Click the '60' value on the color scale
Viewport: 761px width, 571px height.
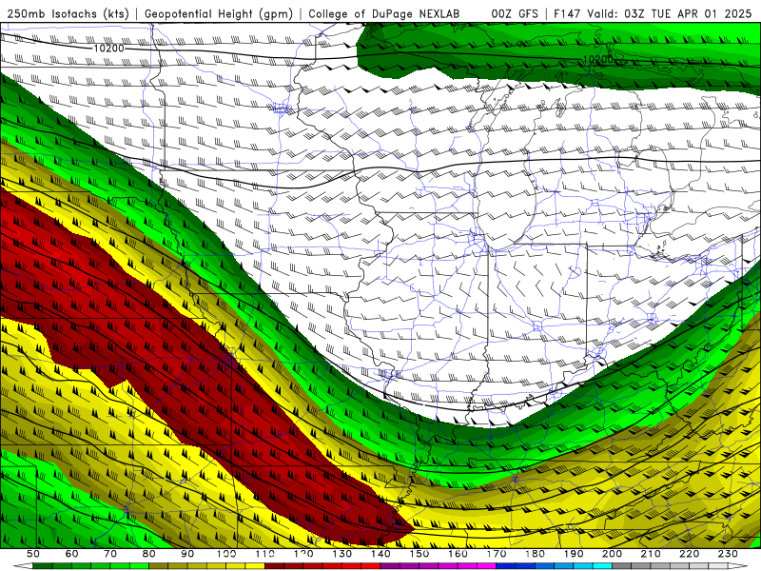[x=71, y=554]
